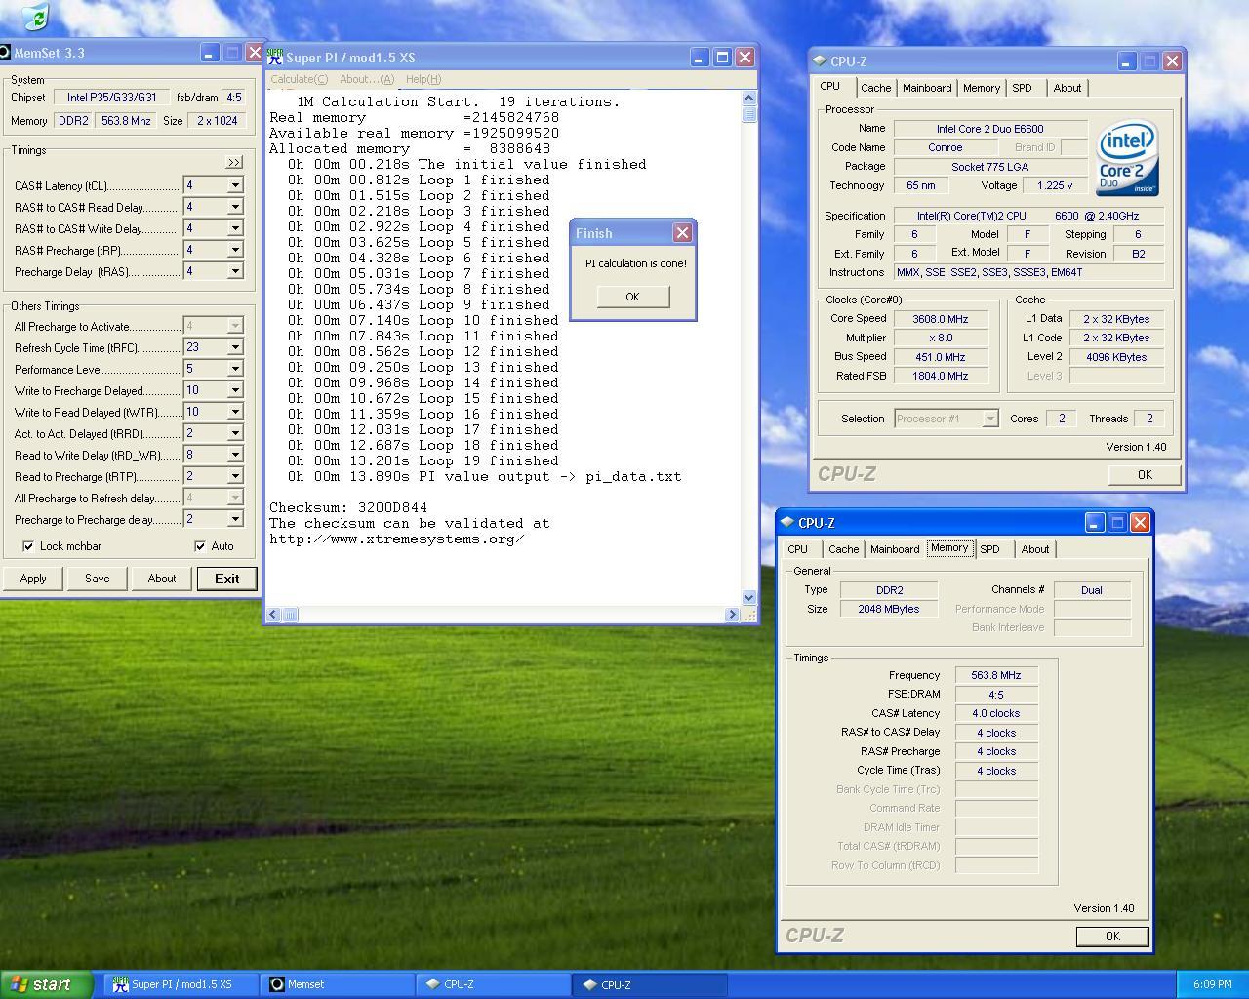Viewport: 1249px width, 999px height.
Task: Maximize the Super PI window
Action: pos(722,58)
